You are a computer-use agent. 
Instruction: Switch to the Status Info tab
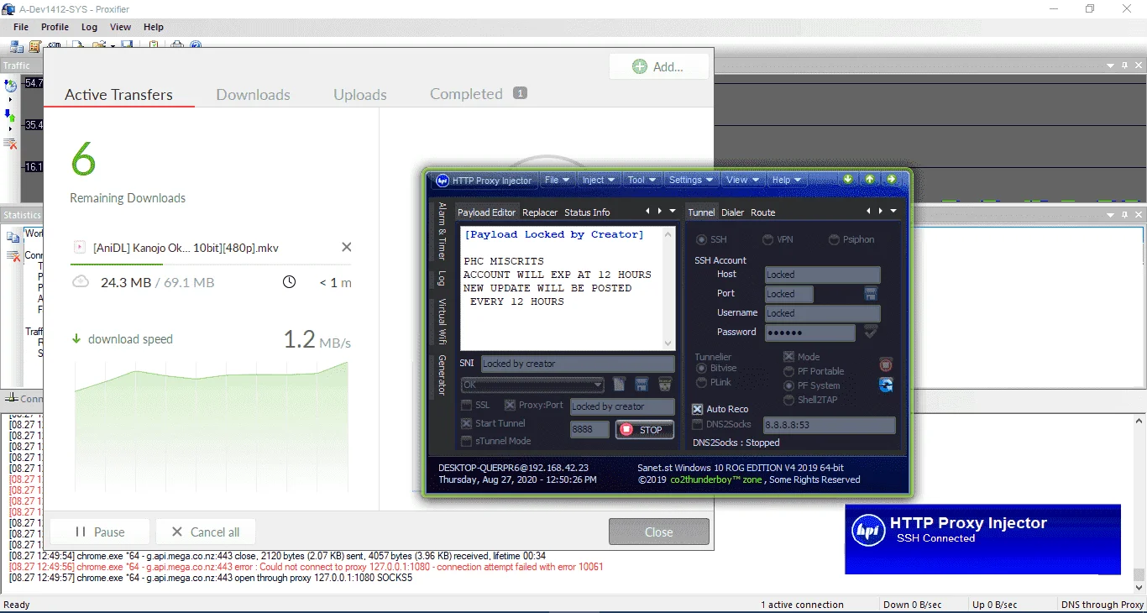pos(587,212)
